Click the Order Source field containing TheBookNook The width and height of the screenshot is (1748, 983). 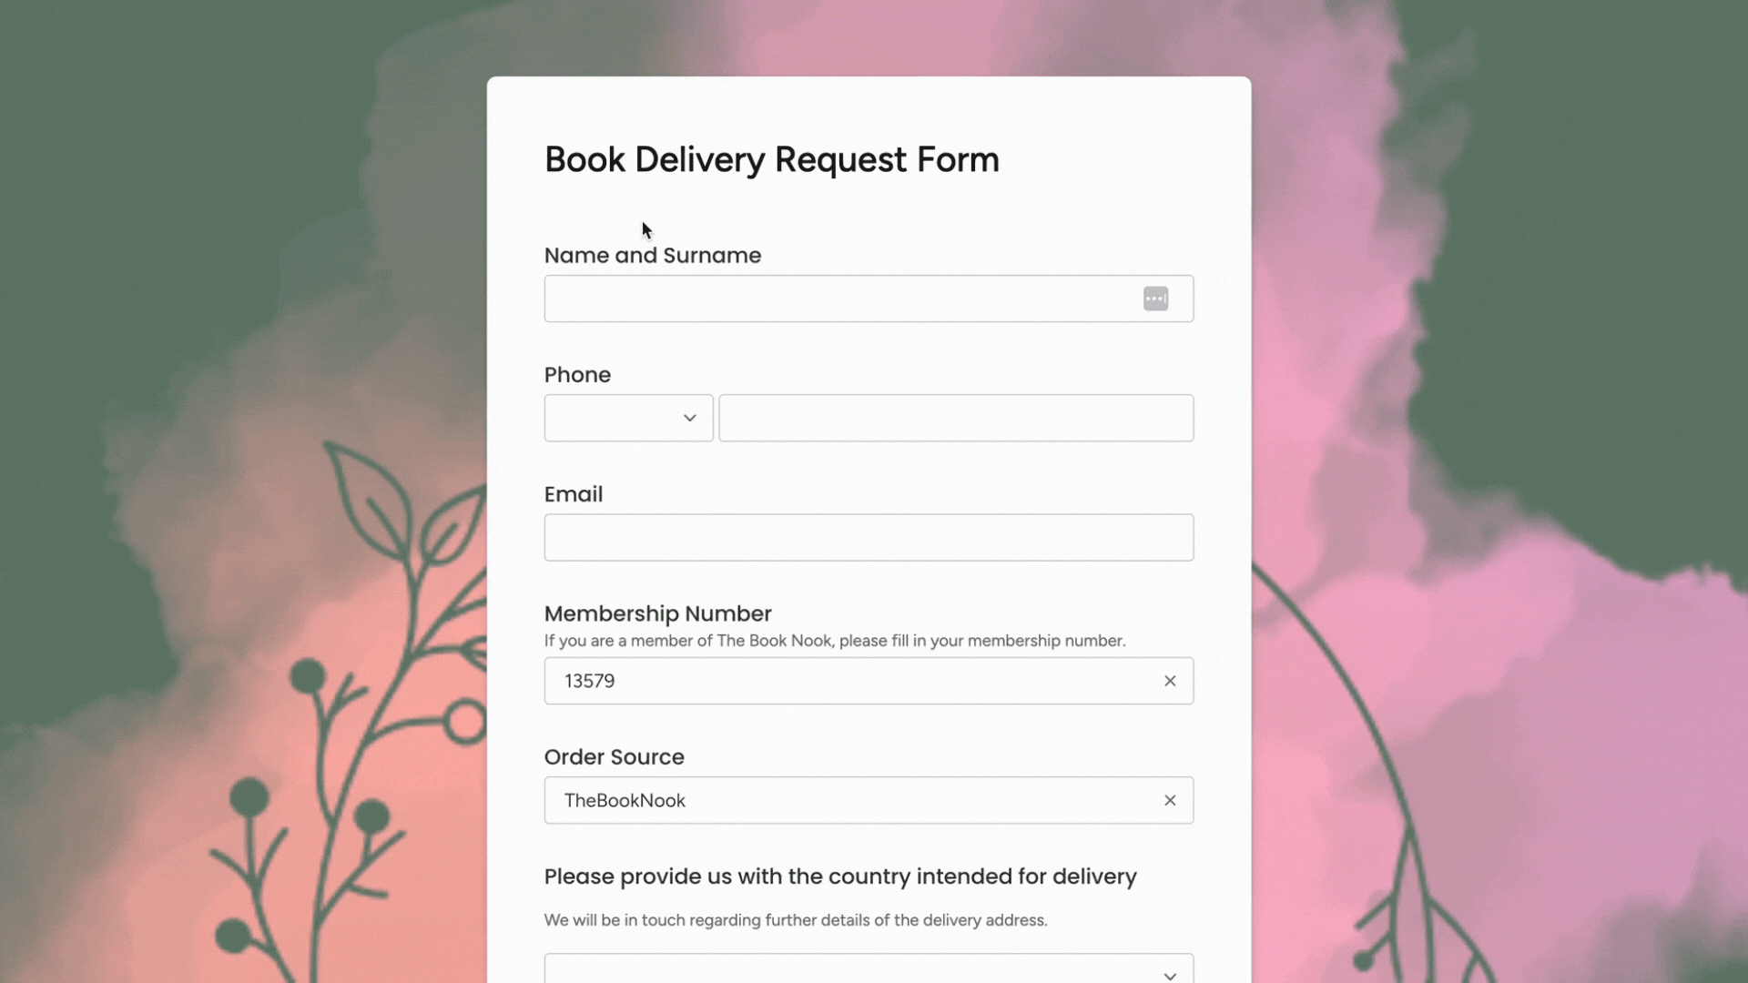[869, 800]
